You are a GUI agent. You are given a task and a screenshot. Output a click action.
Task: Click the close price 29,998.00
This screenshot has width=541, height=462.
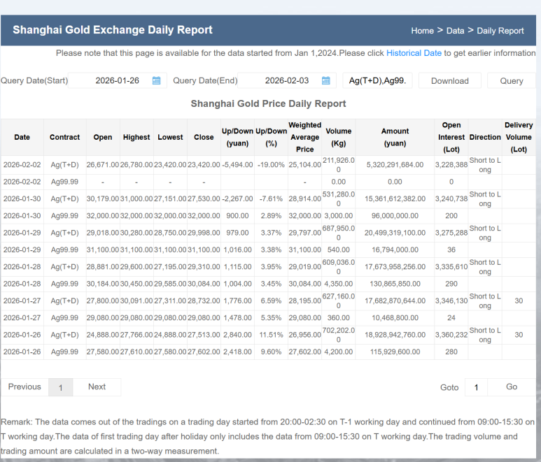pyautogui.click(x=204, y=233)
